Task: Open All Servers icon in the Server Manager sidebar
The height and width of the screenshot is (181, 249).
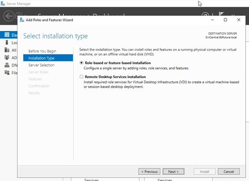Action: click(7, 50)
